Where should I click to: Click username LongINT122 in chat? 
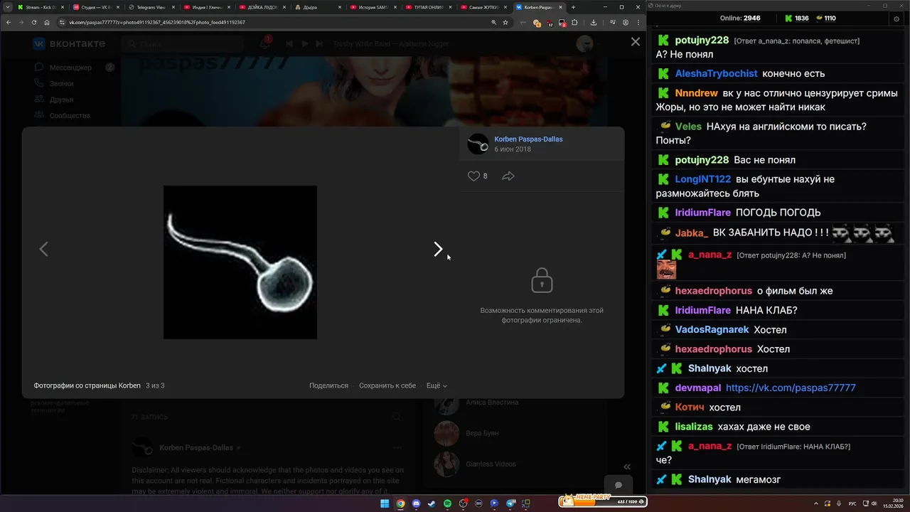coord(702,179)
